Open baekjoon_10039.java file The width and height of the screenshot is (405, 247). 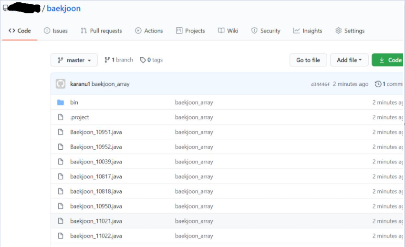tap(96, 162)
